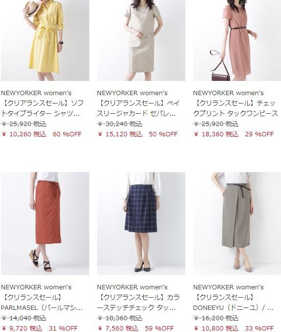
Task: Open the khaki DONEEYU wrap skirt image
Action: 237,224
